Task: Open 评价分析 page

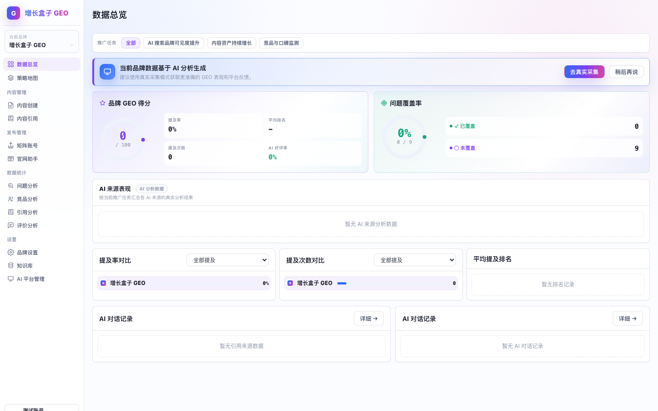Action: 42,226
